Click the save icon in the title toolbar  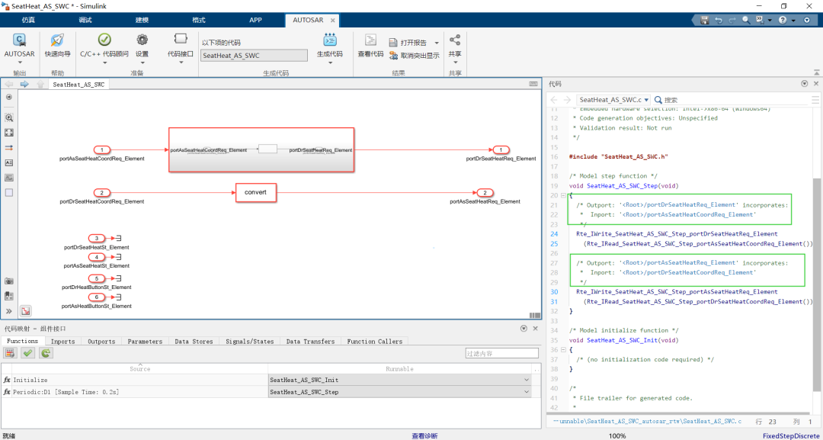pos(704,20)
